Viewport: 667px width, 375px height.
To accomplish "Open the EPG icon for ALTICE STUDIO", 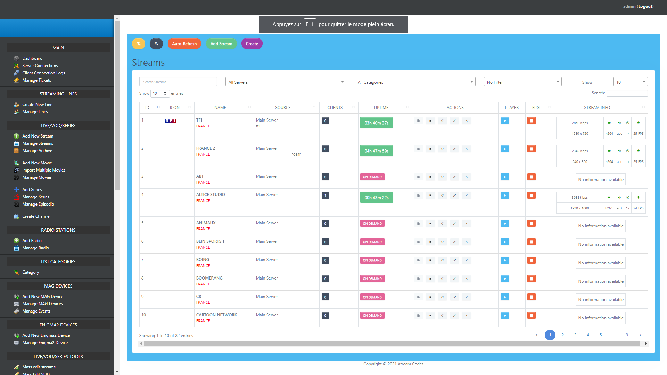I will click(532, 195).
